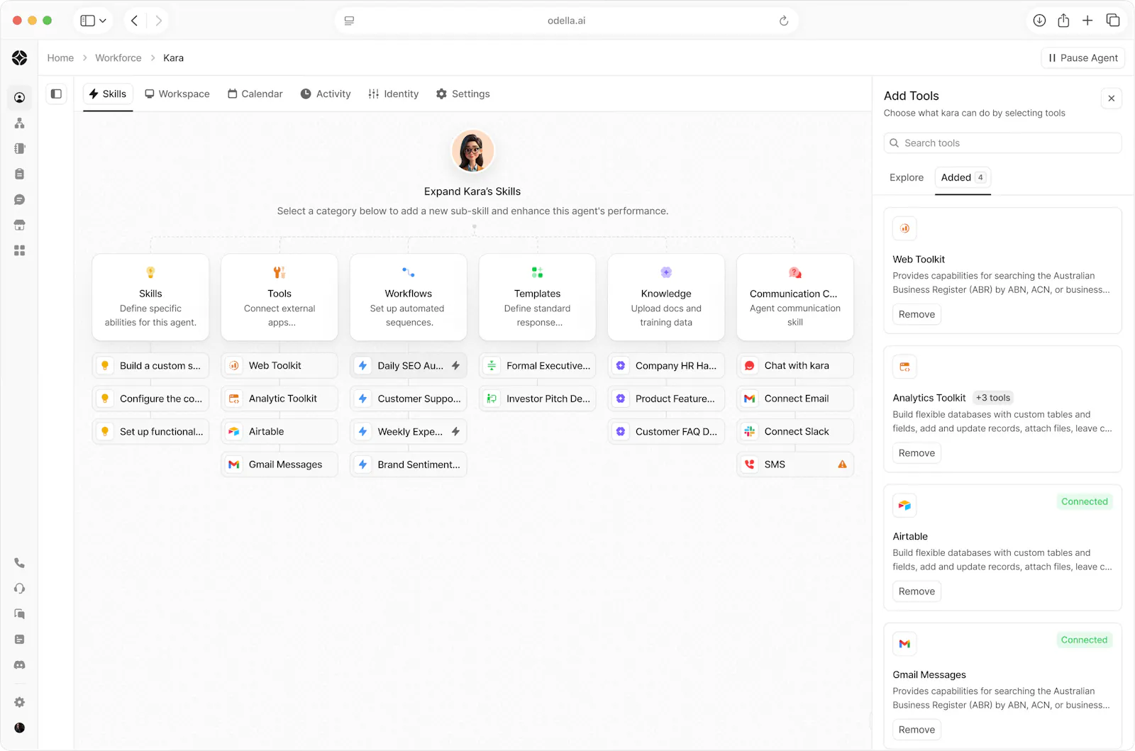Open Brand Sentiment... workflow node
This screenshot has height=751, width=1135.
(x=409, y=464)
